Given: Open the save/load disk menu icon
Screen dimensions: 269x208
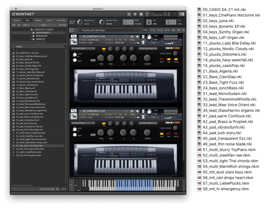Looking at the screenshot, I should point(129,14).
